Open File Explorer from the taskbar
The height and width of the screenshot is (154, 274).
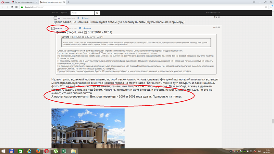pyautogui.click(x=73, y=151)
